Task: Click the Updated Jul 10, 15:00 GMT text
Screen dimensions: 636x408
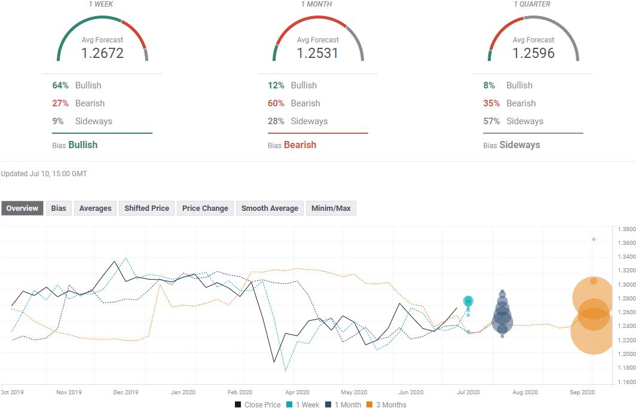Action: tap(44, 174)
